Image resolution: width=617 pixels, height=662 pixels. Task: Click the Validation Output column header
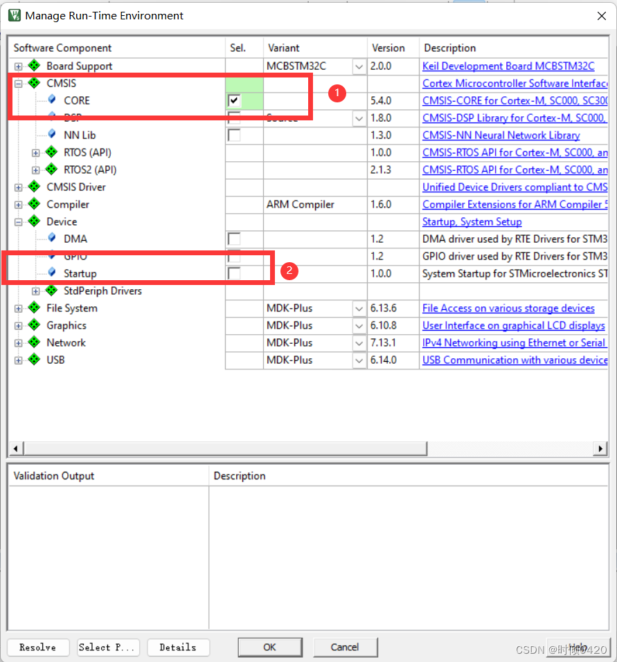(109, 476)
